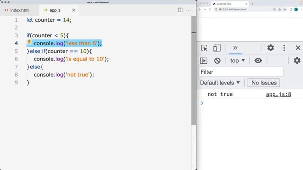Focus the console Filter field
Viewport: 303px width, 170px height.
tap(241, 72)
